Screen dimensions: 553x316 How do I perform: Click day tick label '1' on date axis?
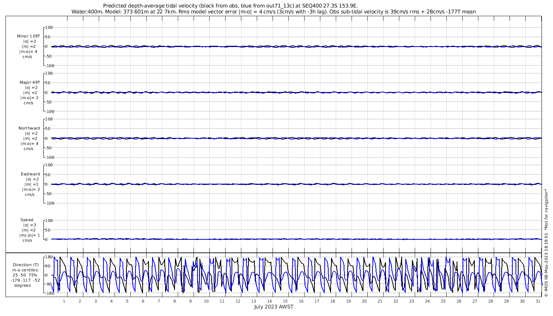(64, 301)
